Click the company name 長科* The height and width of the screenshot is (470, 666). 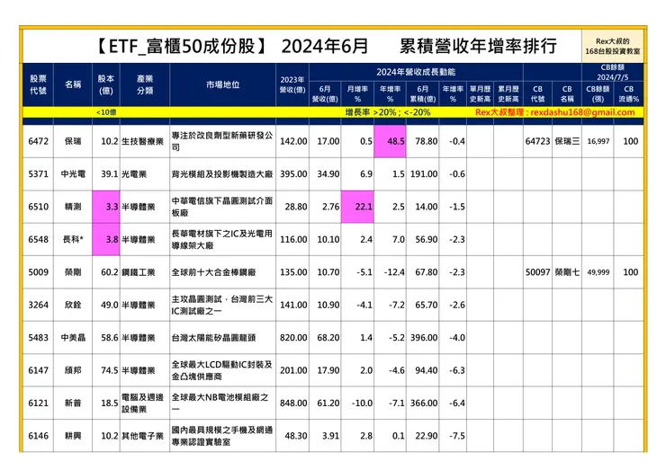[73, 239]
